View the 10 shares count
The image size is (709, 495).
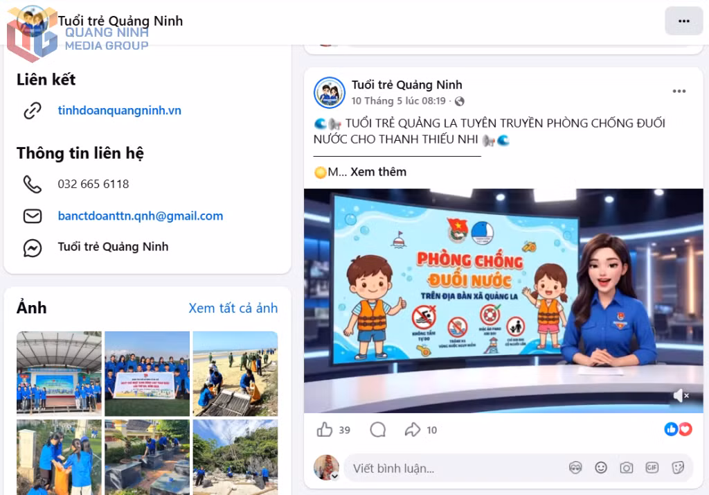432,430
